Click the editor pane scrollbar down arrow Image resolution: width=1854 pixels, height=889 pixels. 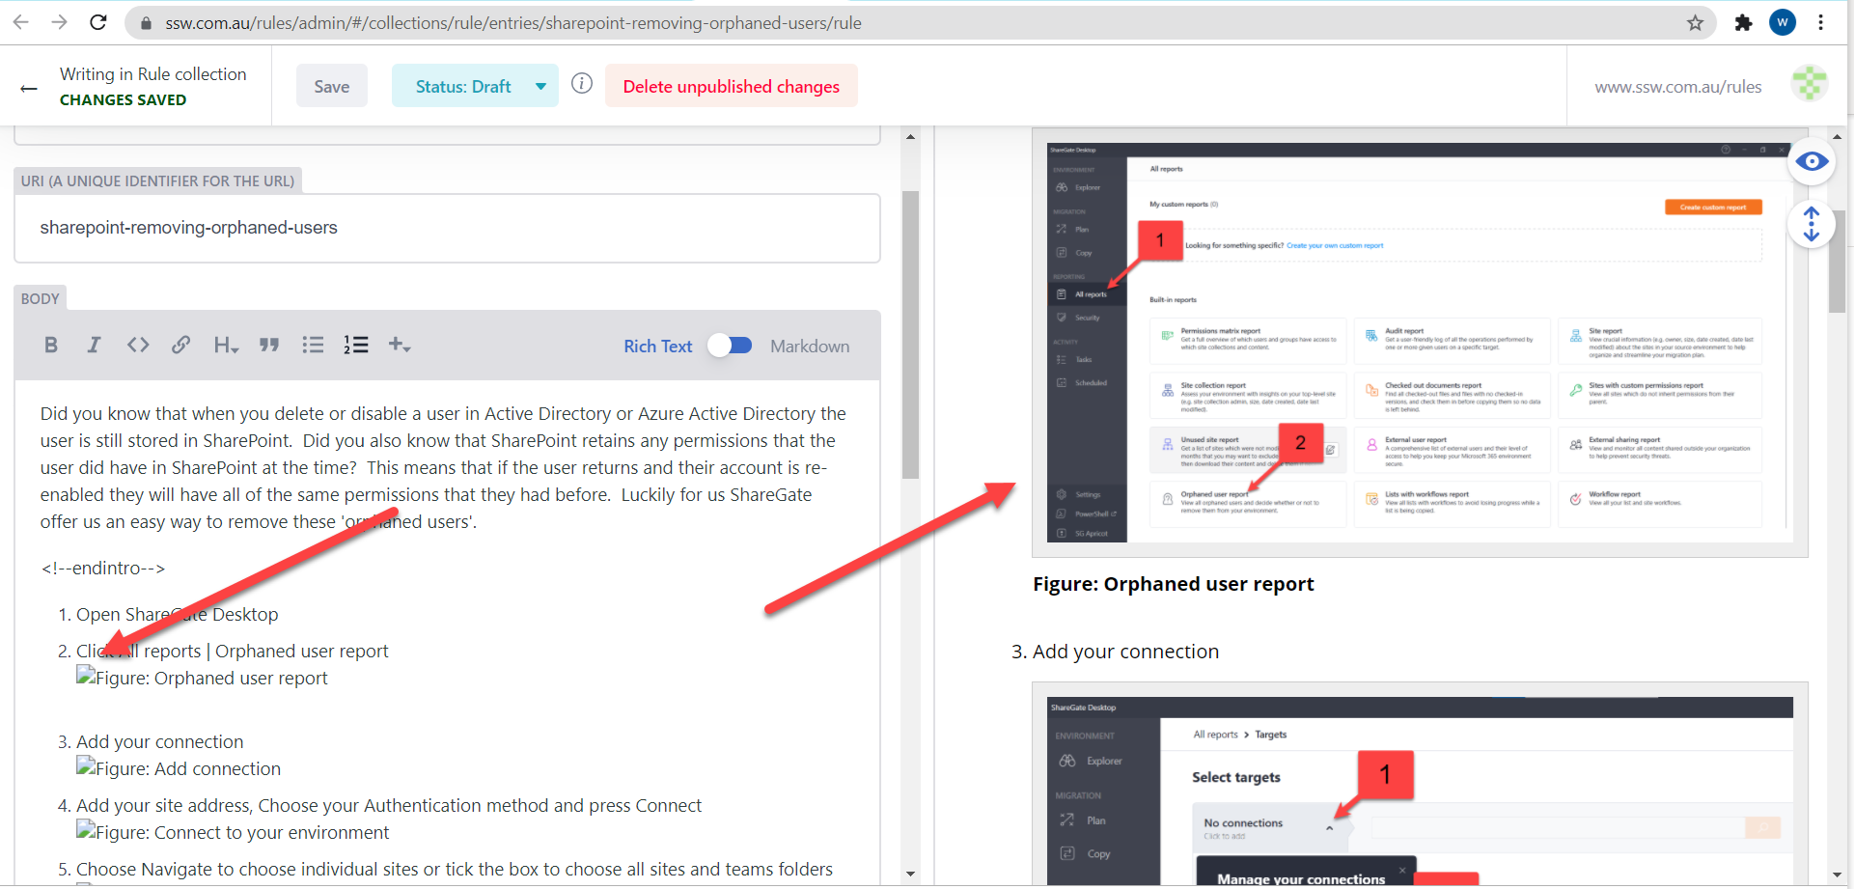click(x=910, y=874)
